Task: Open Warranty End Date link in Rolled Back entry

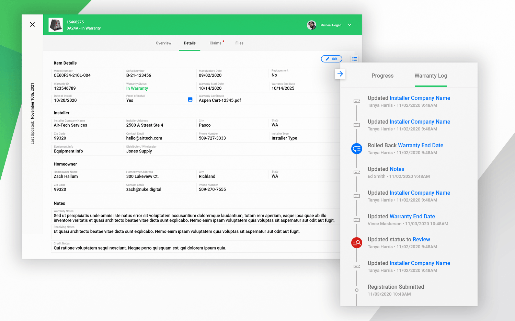Action: click(x=421, y=146)
